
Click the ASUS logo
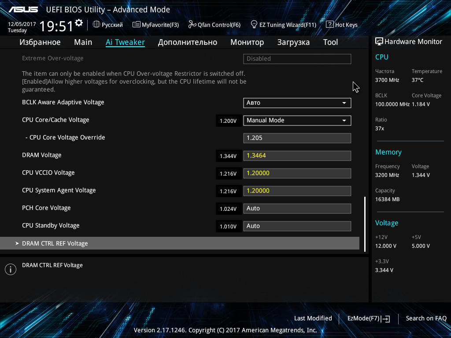pos(23,10)
